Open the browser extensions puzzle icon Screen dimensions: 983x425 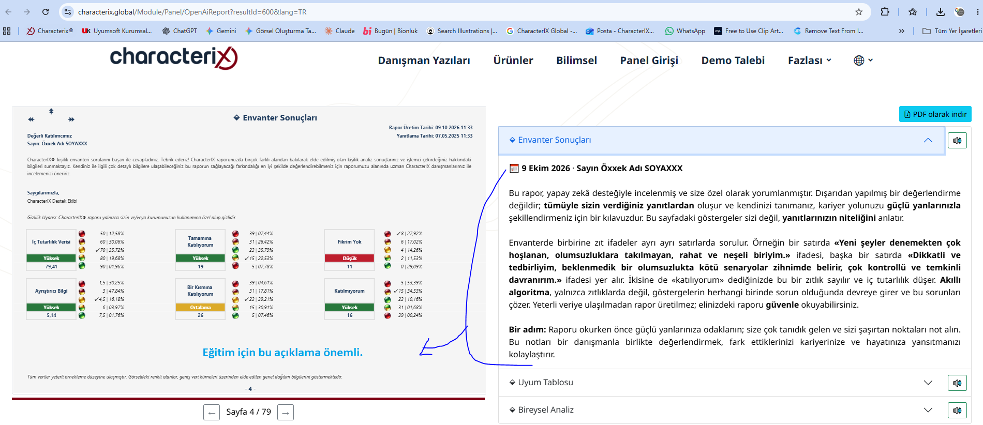click(885, 12)
